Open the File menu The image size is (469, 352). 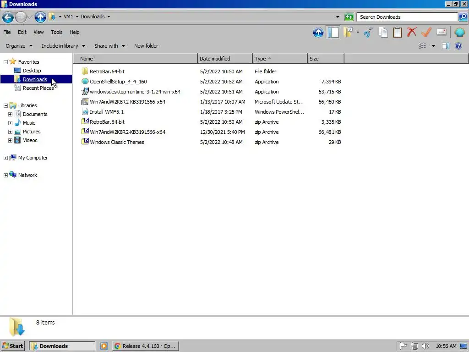(x=7, y=32)
